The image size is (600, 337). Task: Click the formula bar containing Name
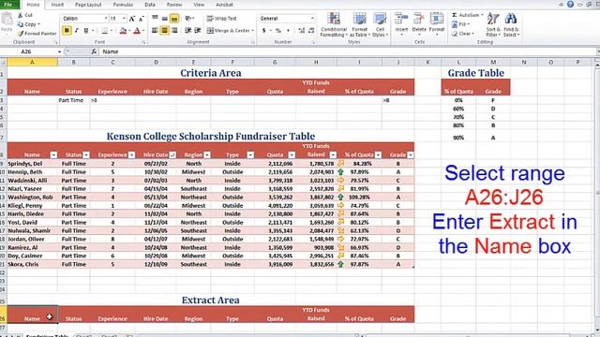(348, 51)
